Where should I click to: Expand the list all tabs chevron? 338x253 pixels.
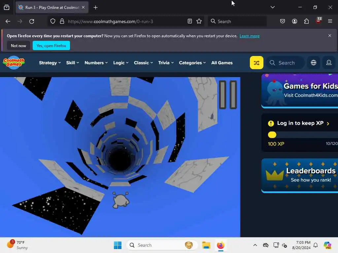[x=272, y=7]
